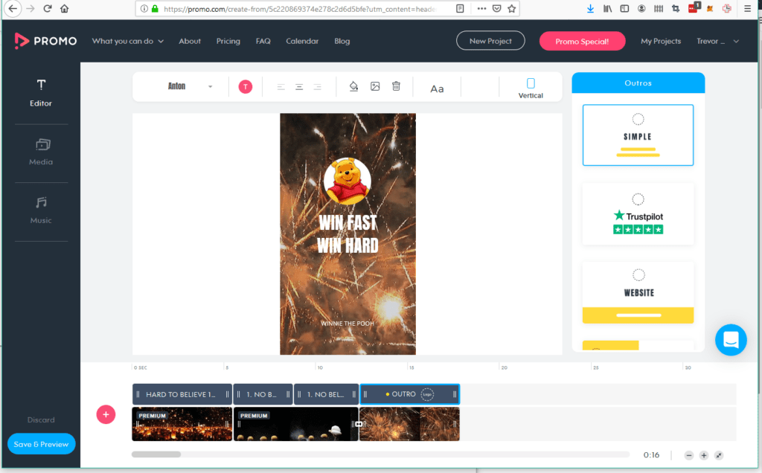
Task: Click the pink text color swatch
Action: (x=246, y=86)
